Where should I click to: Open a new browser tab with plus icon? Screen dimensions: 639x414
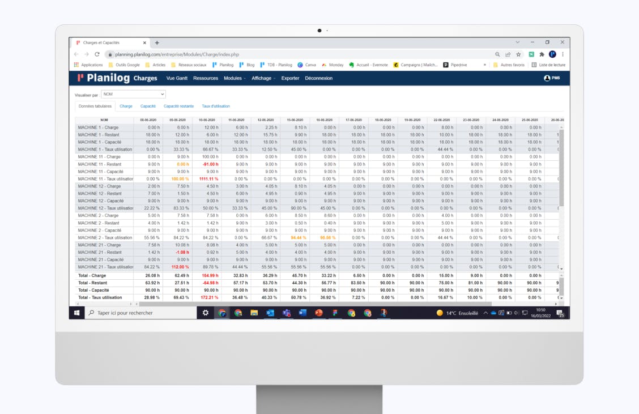pos(157,43)
